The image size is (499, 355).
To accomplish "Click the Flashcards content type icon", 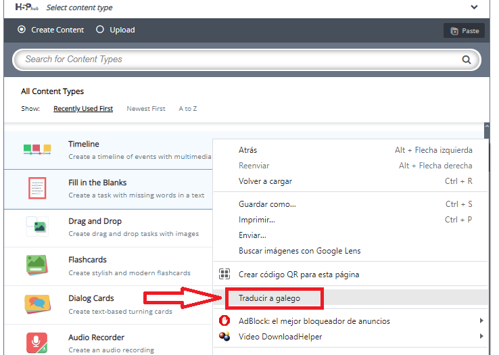I will pyautogui.click(x=37, y=265).
